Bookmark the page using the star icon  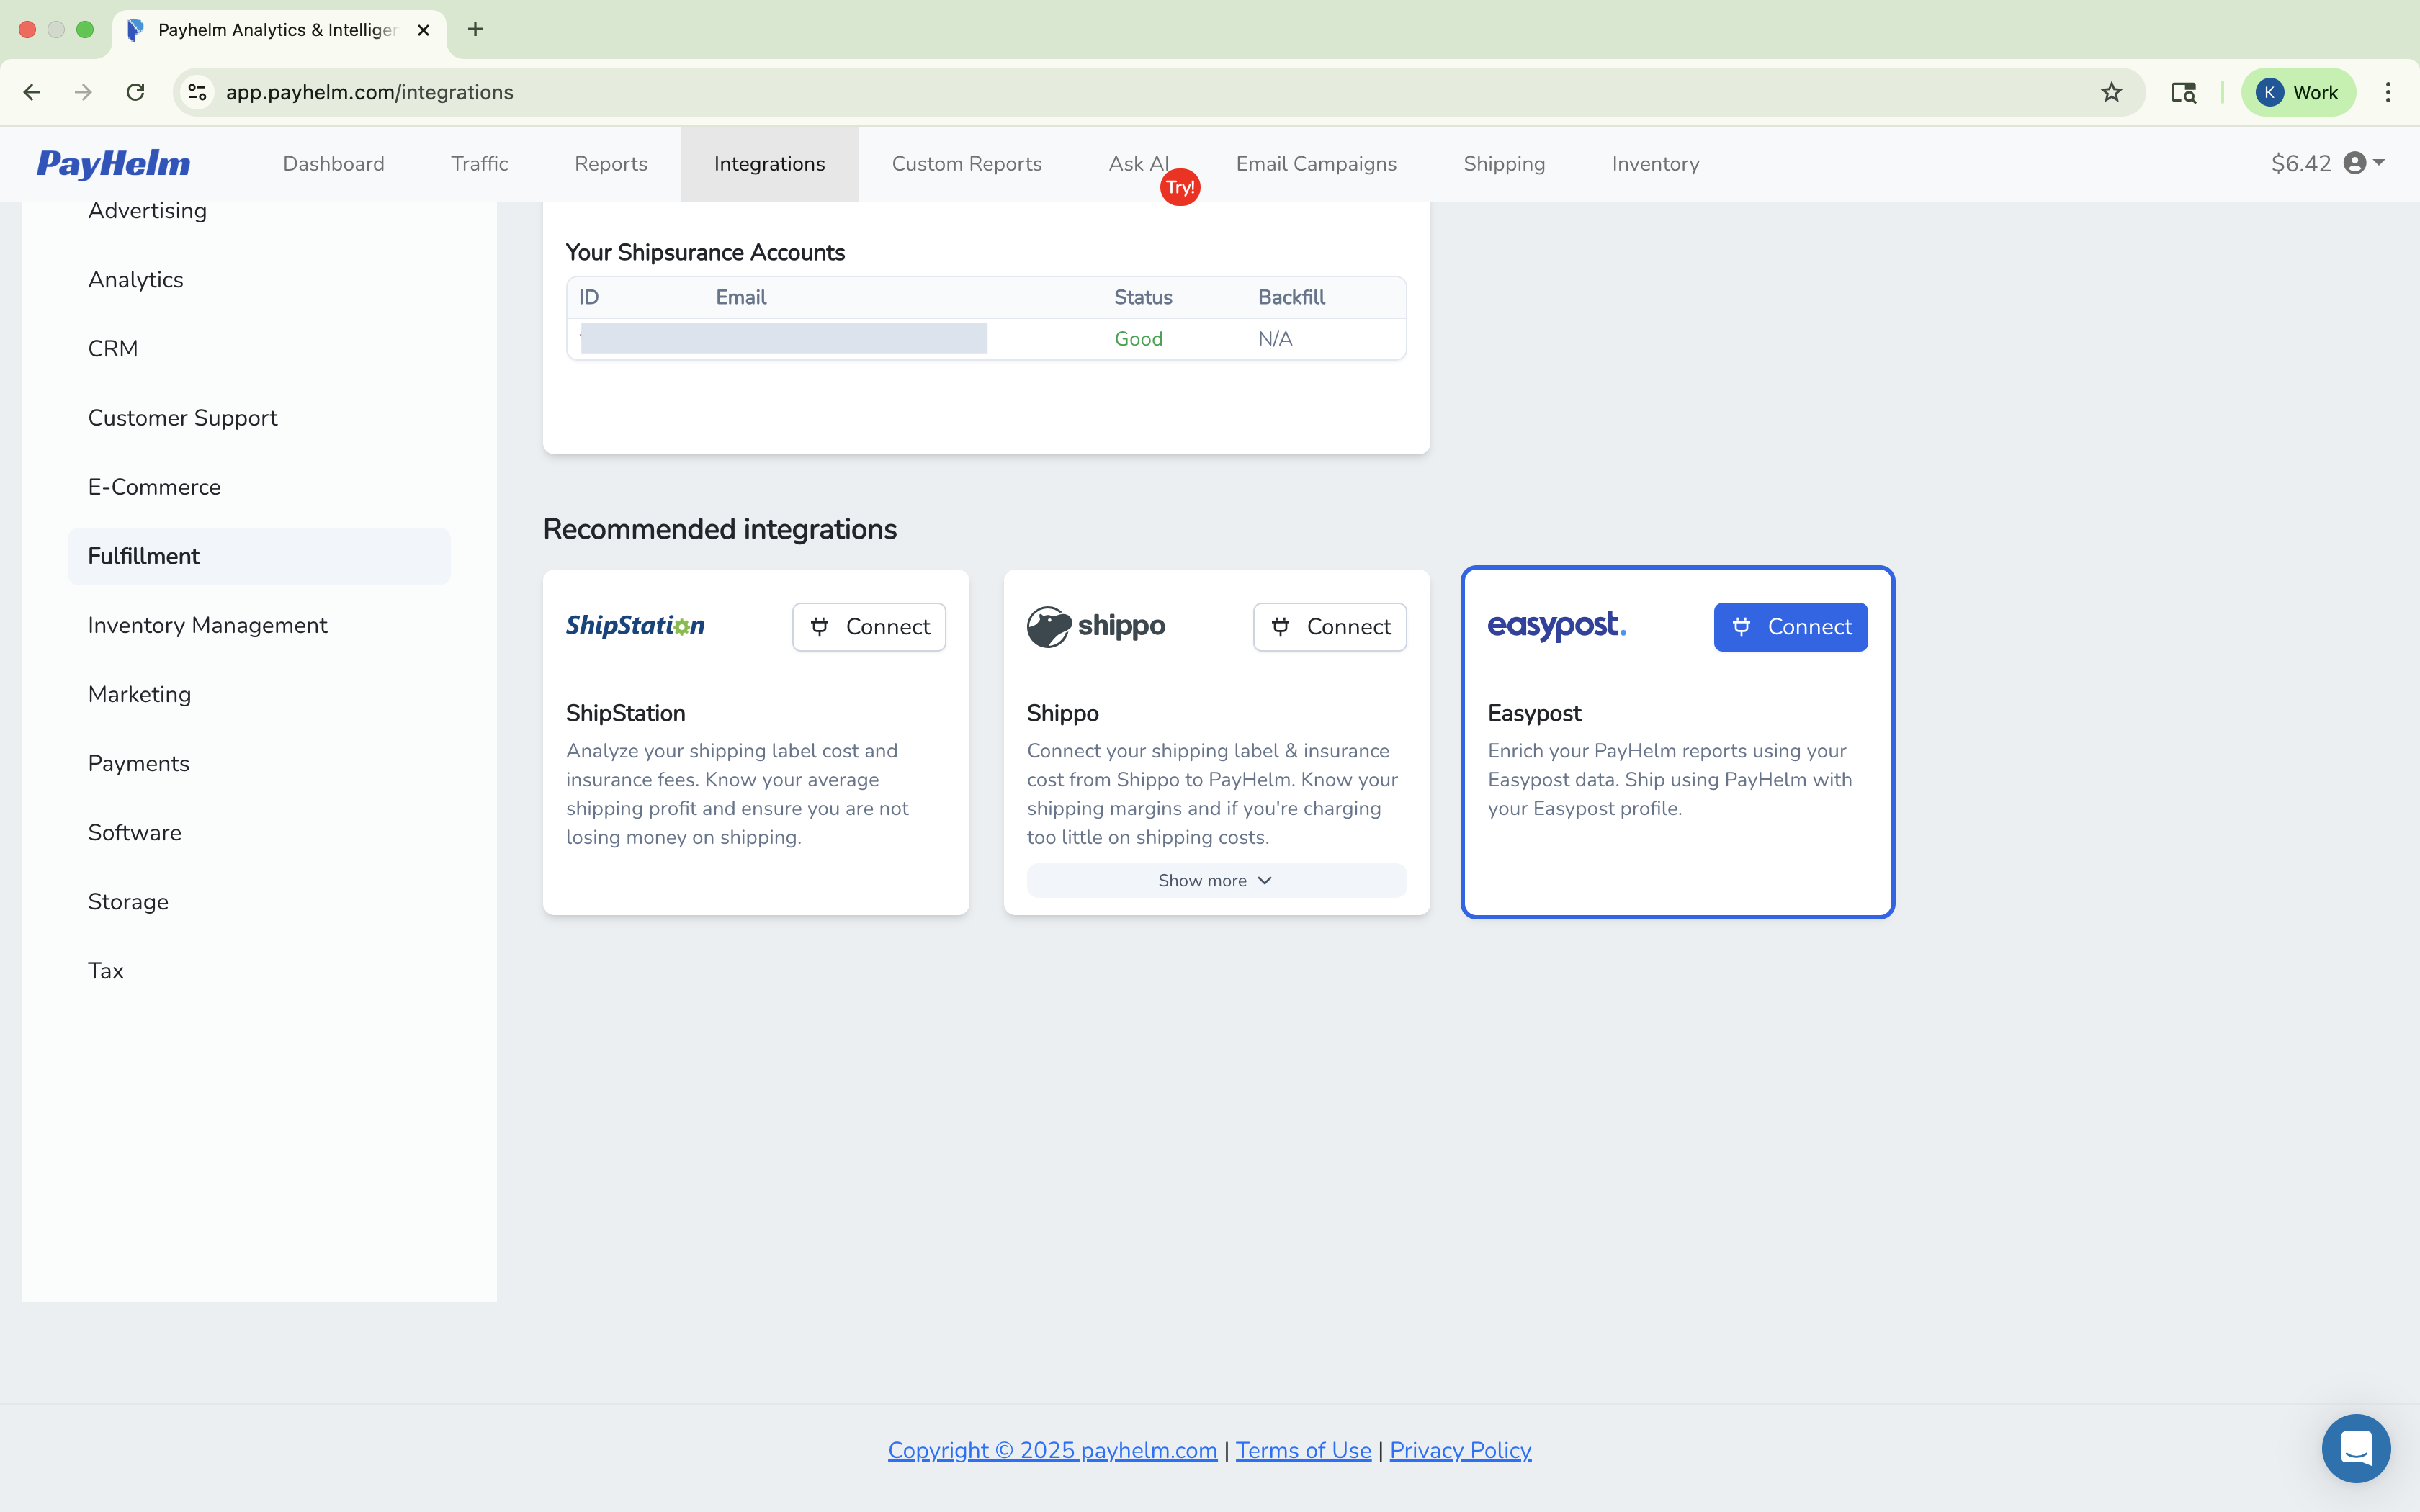[2111, 92]
